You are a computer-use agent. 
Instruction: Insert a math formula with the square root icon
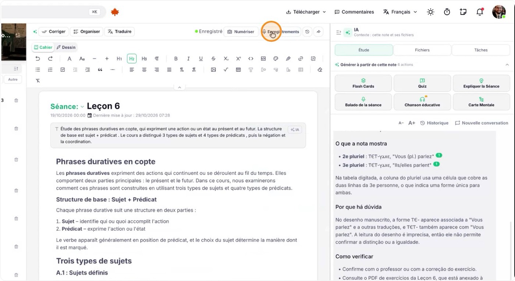(x=226, y=70)
